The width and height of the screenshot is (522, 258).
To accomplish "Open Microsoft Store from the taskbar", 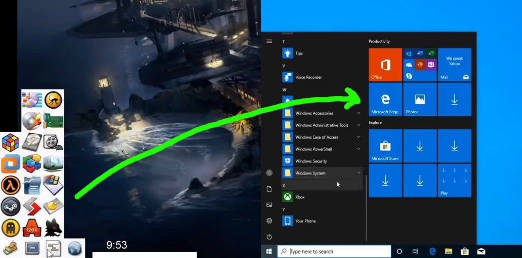I will pos(465,252).
